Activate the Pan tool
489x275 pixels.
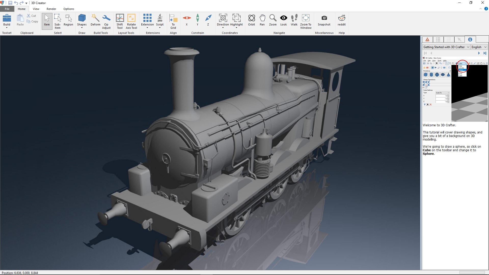pyautogui.click(x=262, y=21)
